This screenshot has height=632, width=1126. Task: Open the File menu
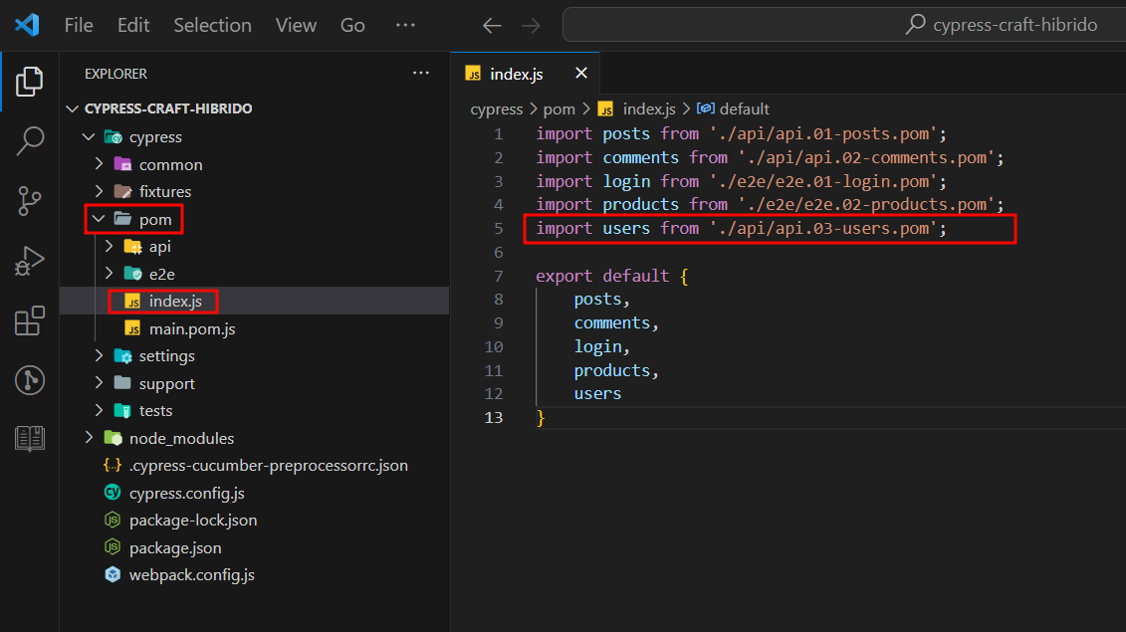79,25
